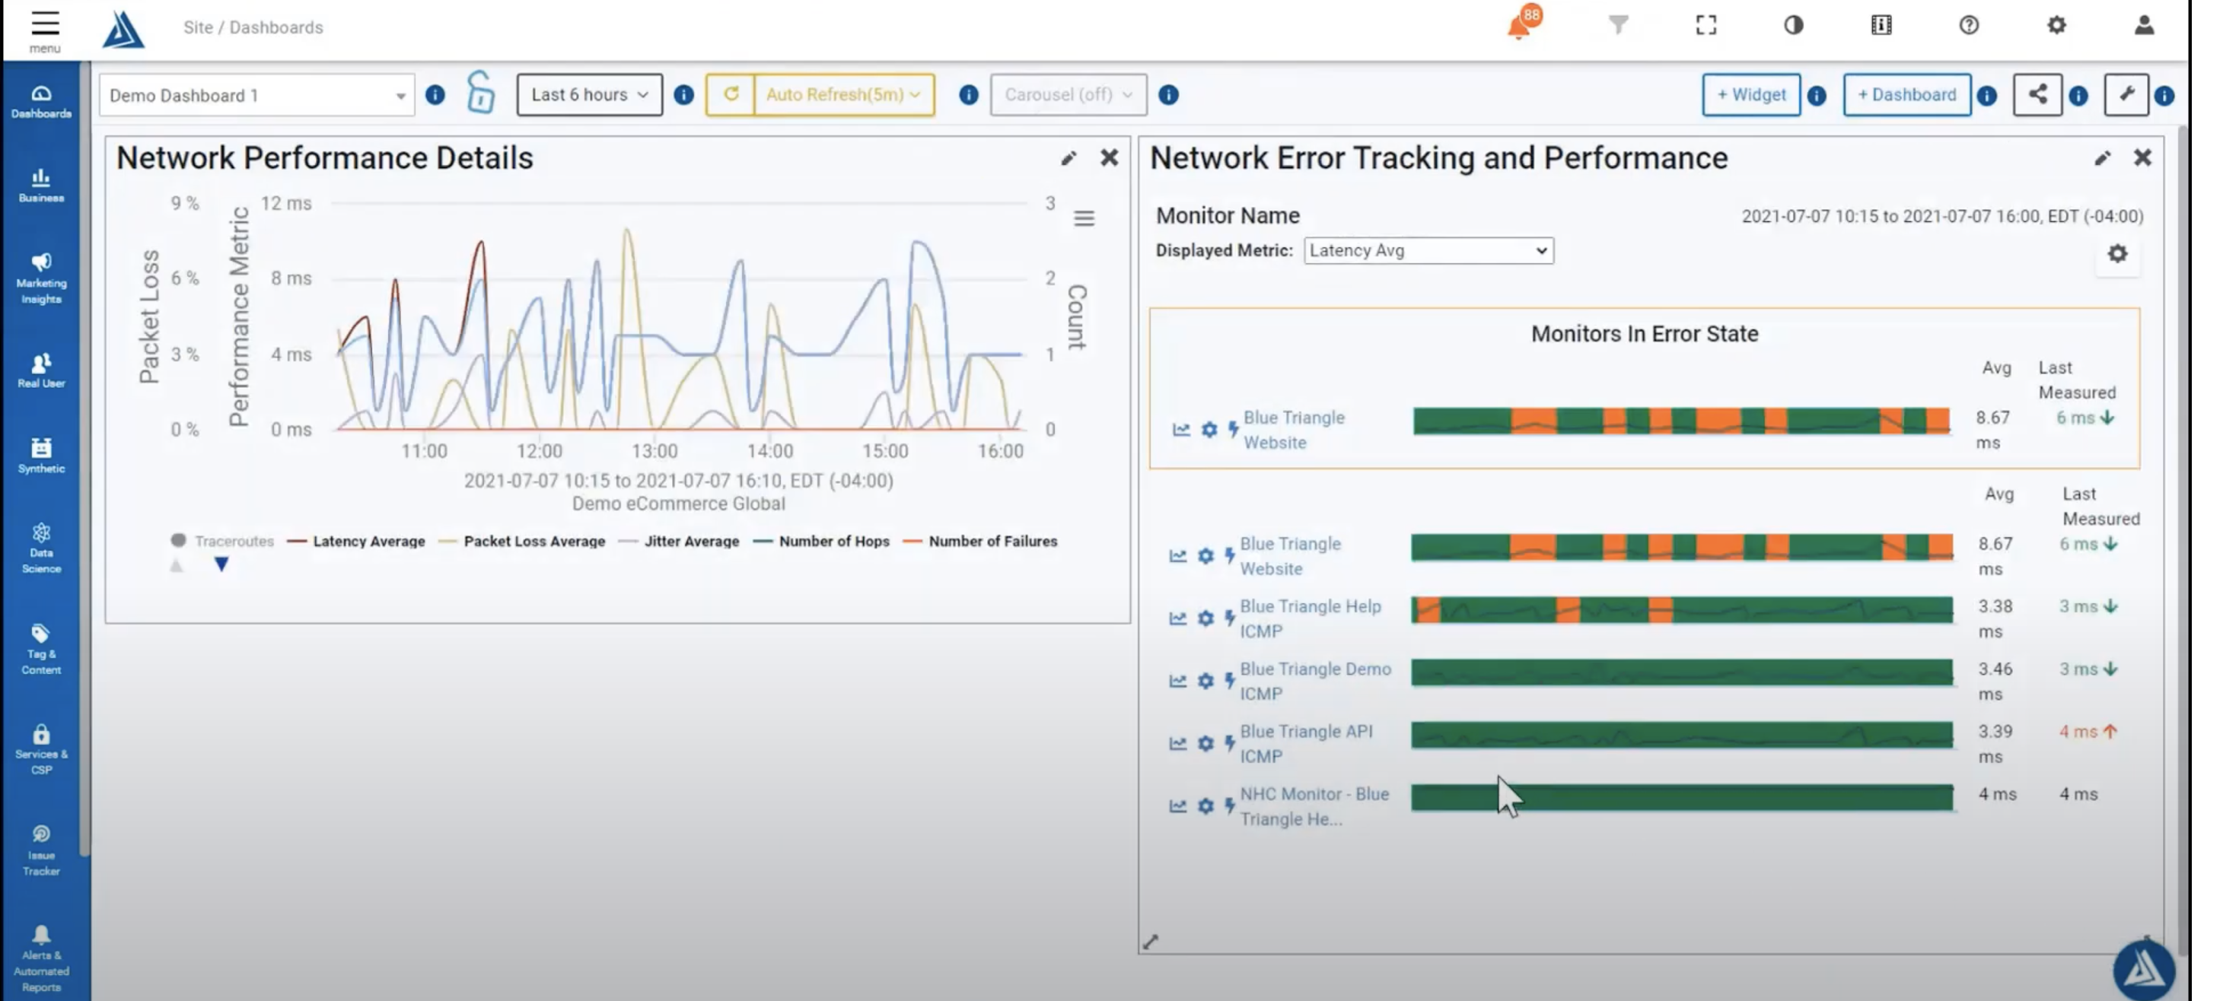Edit Network Performance Details widget pencil
Viewport: 2239px width, 1001px height.
(1069, 158)
